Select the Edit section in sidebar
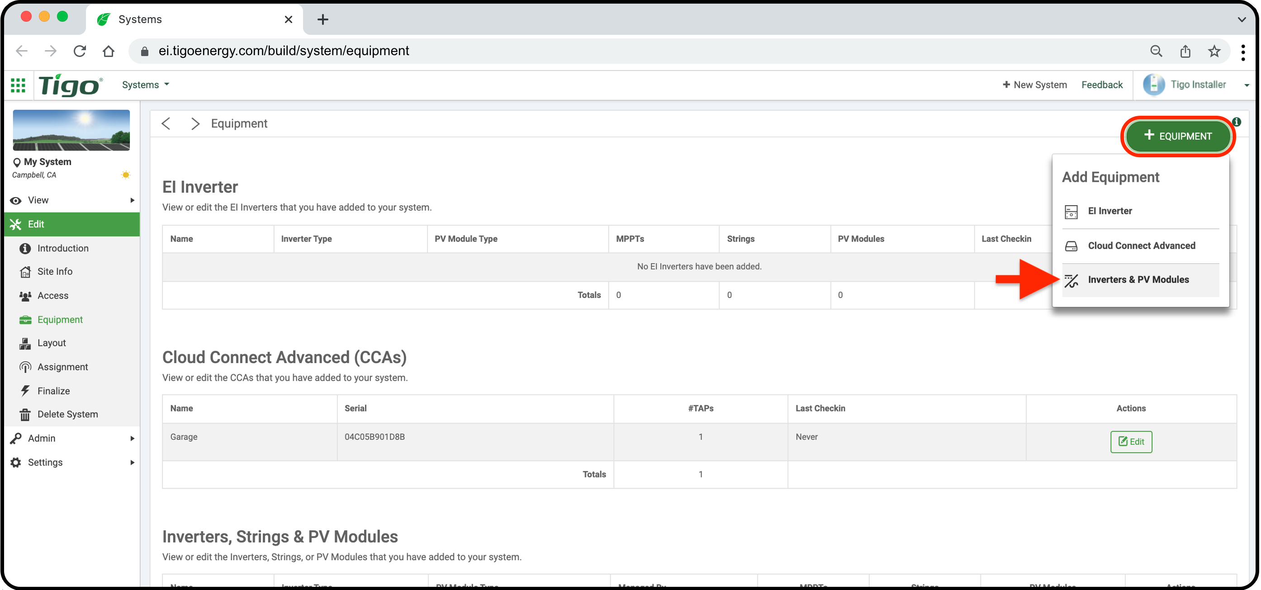Image resolution: width=1261 pixels, height=590 pixels. [x=72, y=225]
